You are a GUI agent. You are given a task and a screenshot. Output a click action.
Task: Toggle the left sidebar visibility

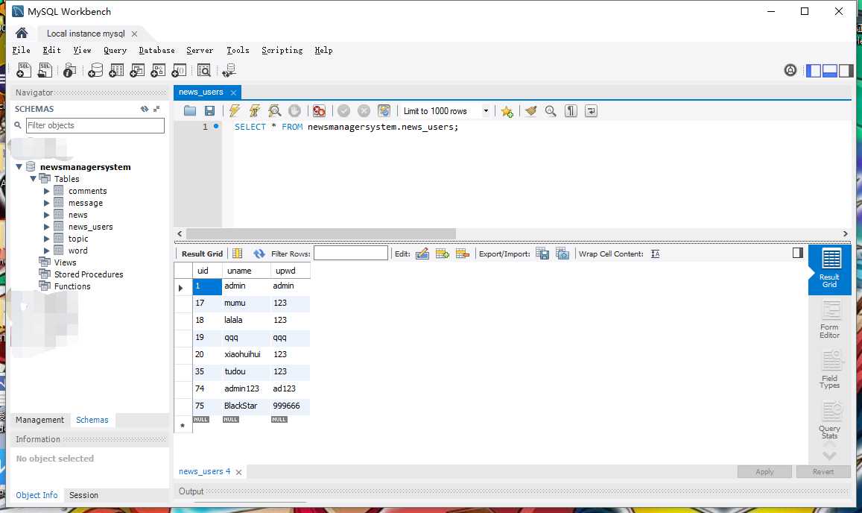point(813,70)
